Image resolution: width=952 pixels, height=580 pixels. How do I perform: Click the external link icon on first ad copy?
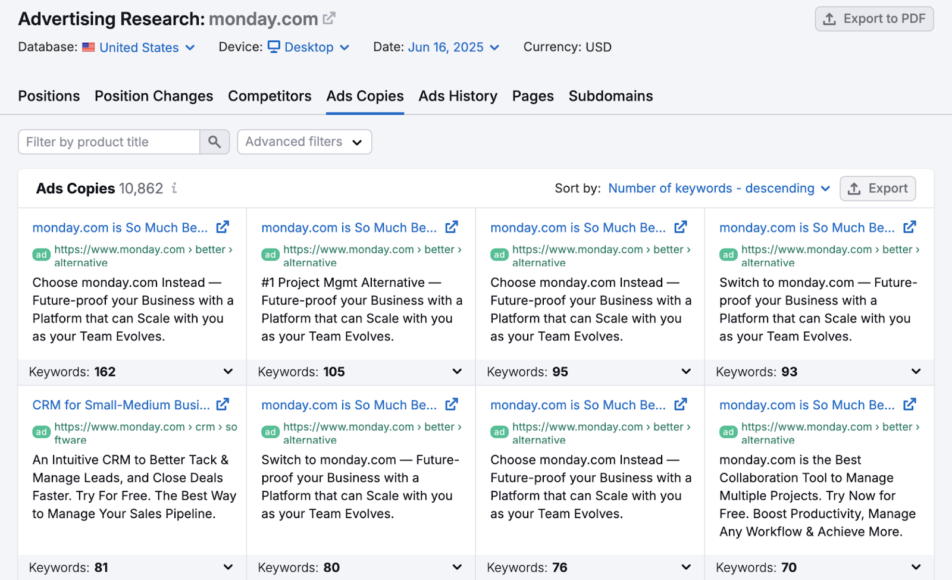[222, 227]
